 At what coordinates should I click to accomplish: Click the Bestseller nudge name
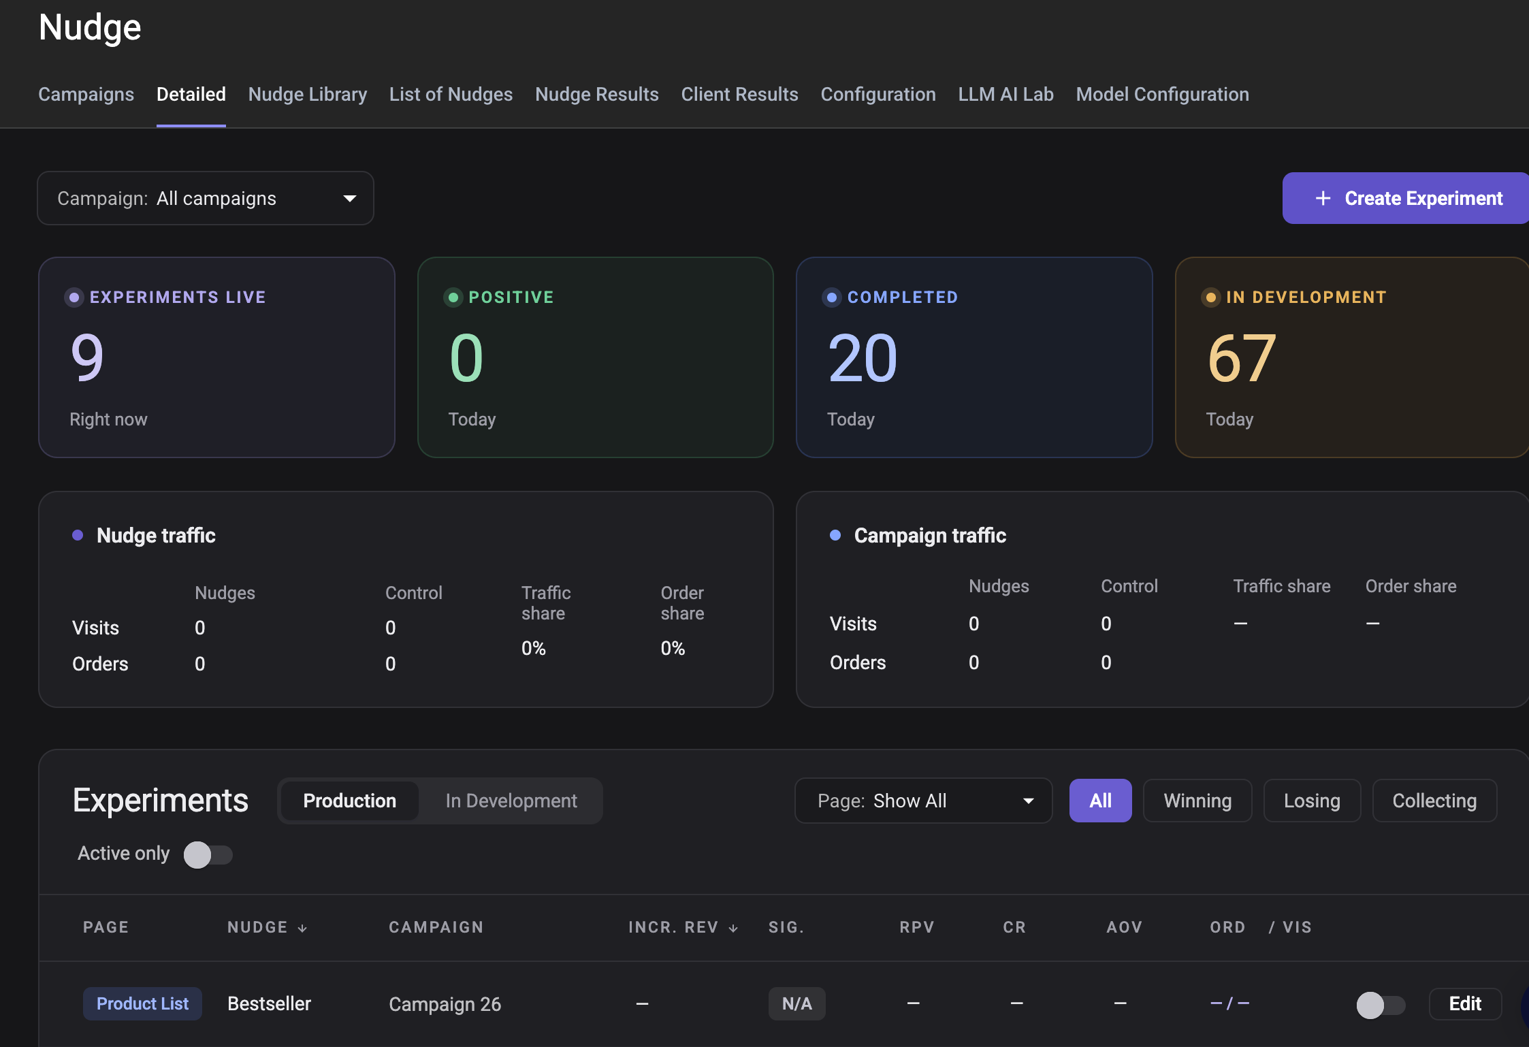[269, 1004]
